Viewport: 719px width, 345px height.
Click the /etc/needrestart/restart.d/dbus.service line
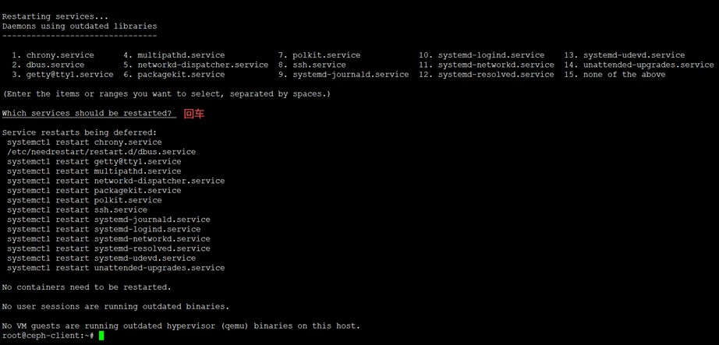[x=101, y=152]
